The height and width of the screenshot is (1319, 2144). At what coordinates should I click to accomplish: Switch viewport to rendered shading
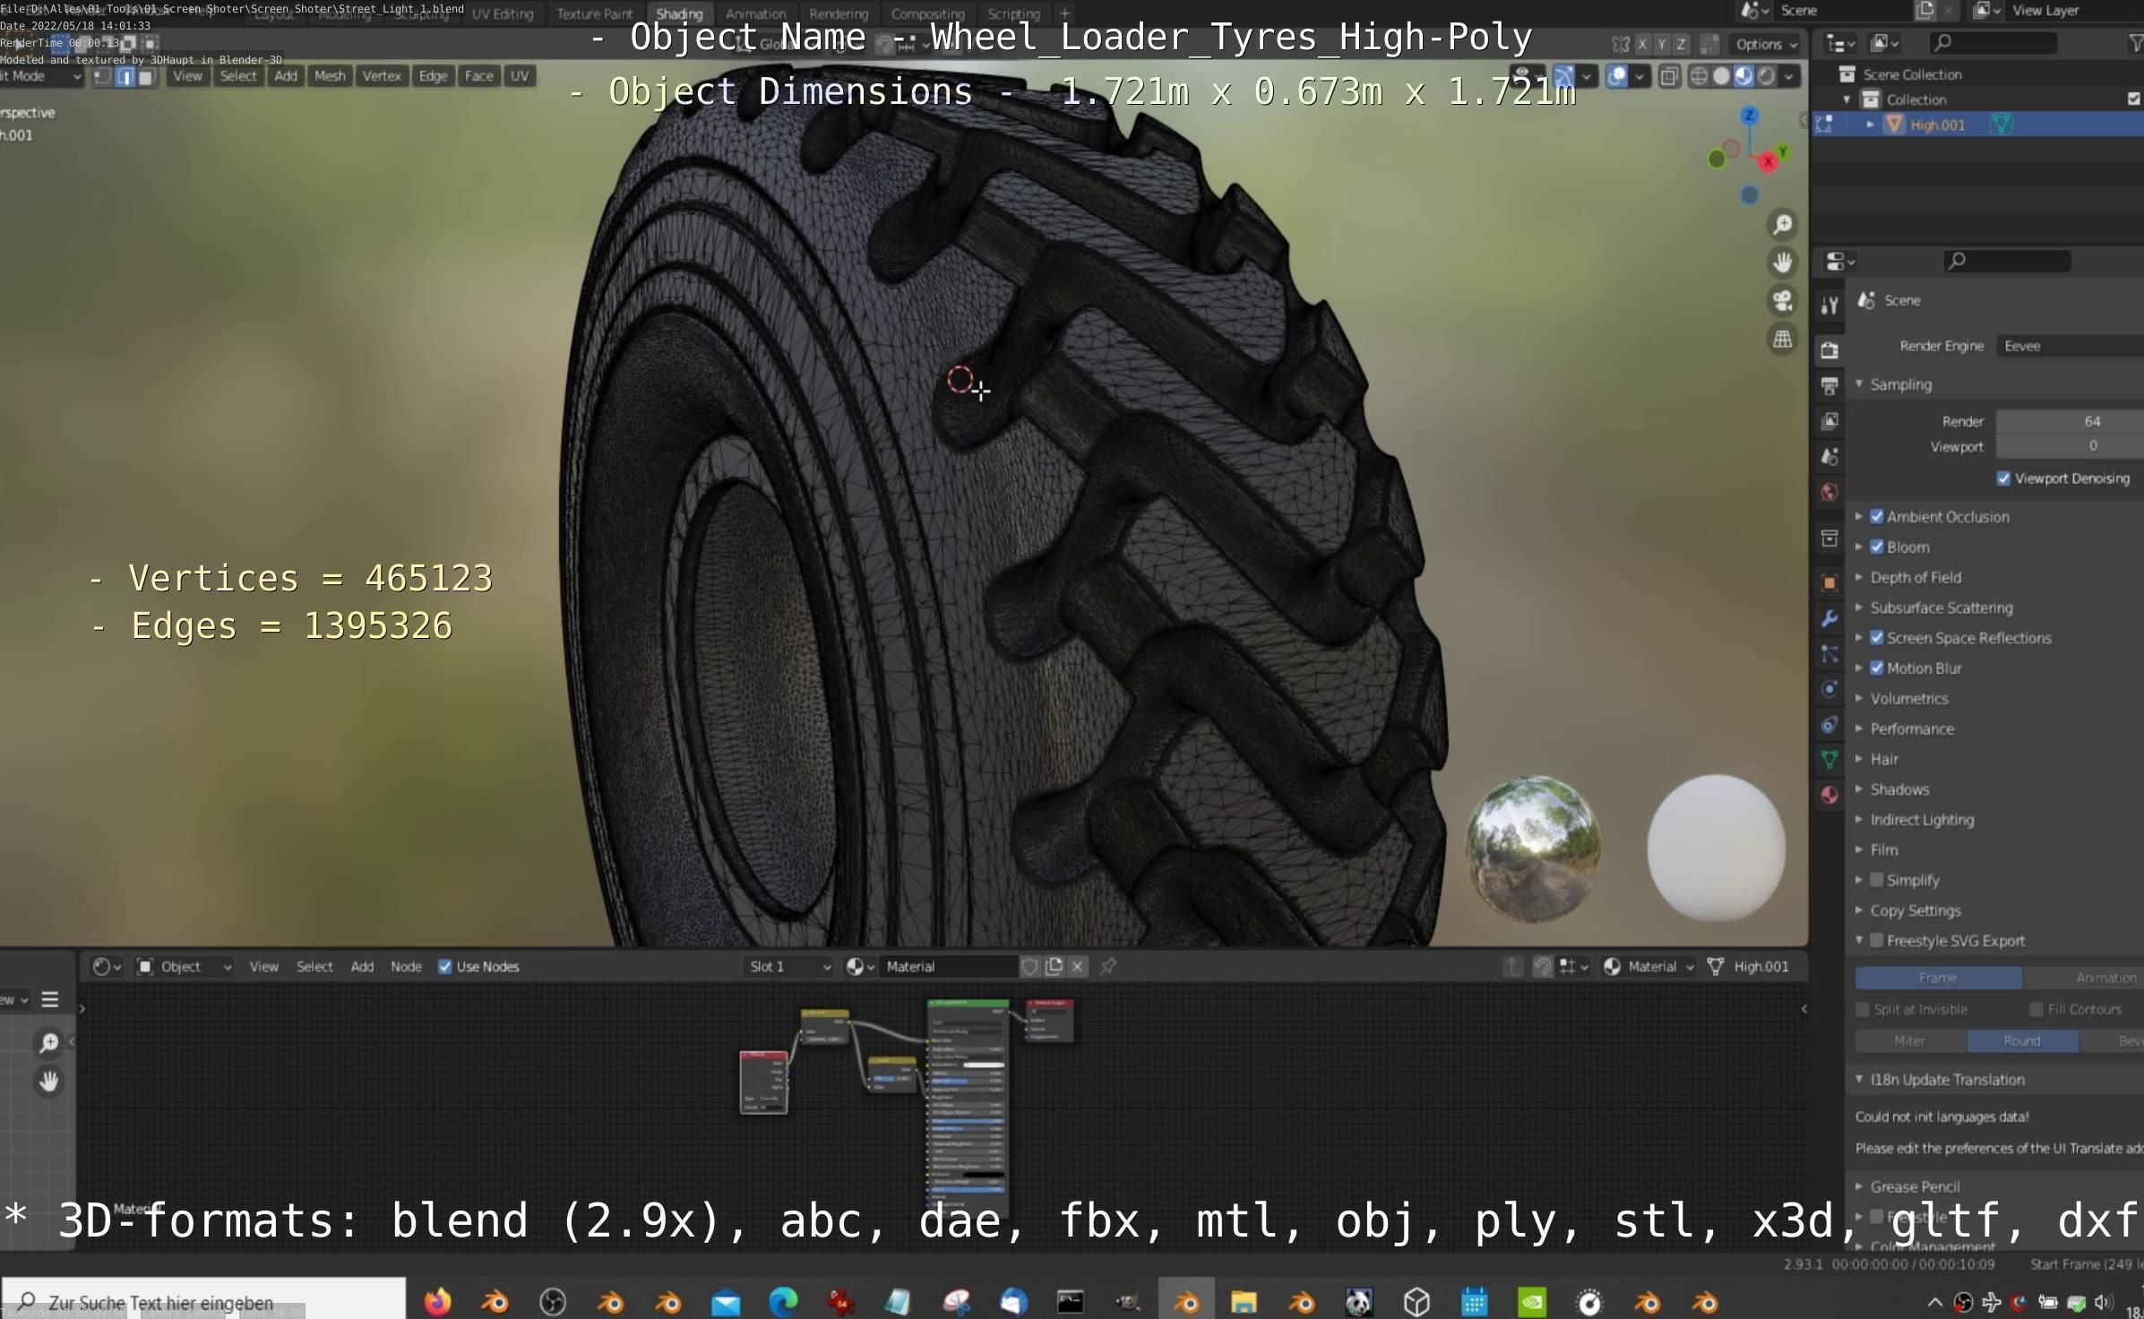[1766, 76]
